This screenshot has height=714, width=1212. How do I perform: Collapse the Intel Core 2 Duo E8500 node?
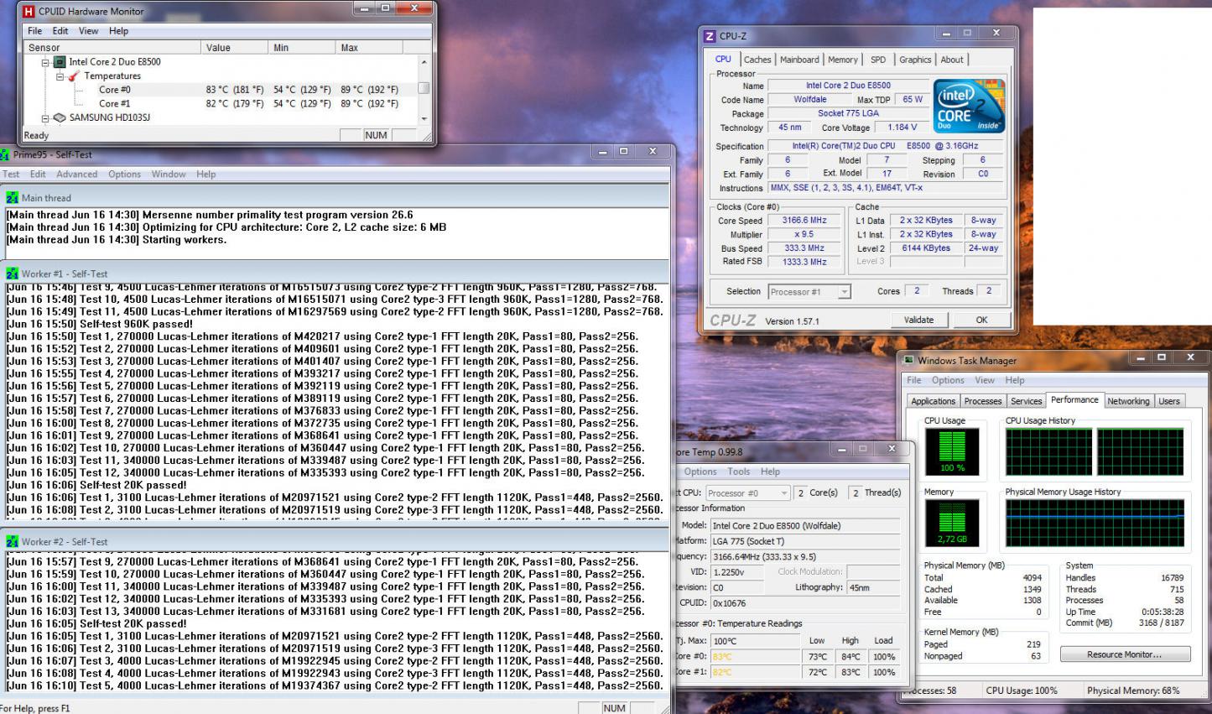46,62
